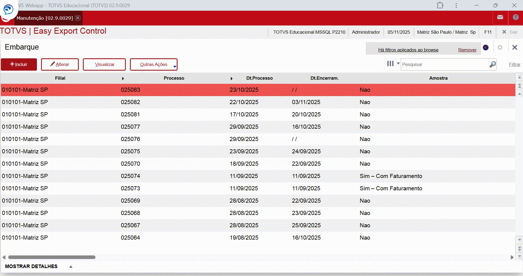Select the row for process 025070
The width and height of the screenshot is (523, 276).
coord(258,164)
